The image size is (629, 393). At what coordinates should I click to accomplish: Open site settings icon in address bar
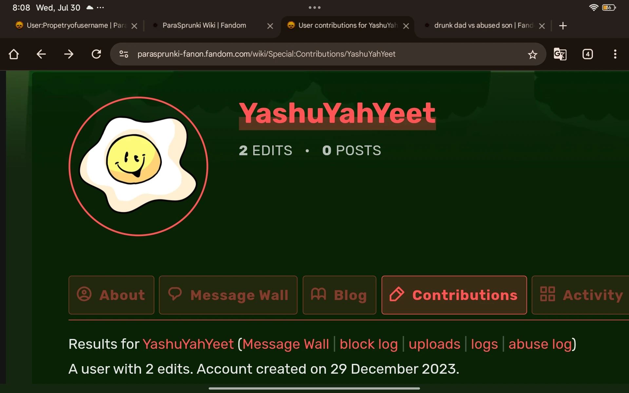pos(124,54)
